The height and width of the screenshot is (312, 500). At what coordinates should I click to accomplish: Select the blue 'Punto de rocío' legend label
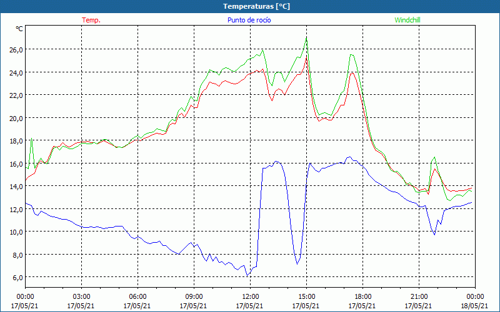tap(249, 20)
